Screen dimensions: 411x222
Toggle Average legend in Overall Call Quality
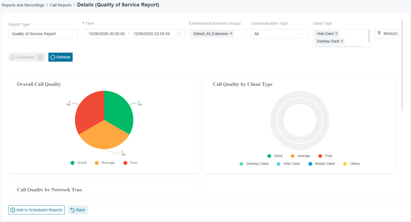[x=105, y=163]
